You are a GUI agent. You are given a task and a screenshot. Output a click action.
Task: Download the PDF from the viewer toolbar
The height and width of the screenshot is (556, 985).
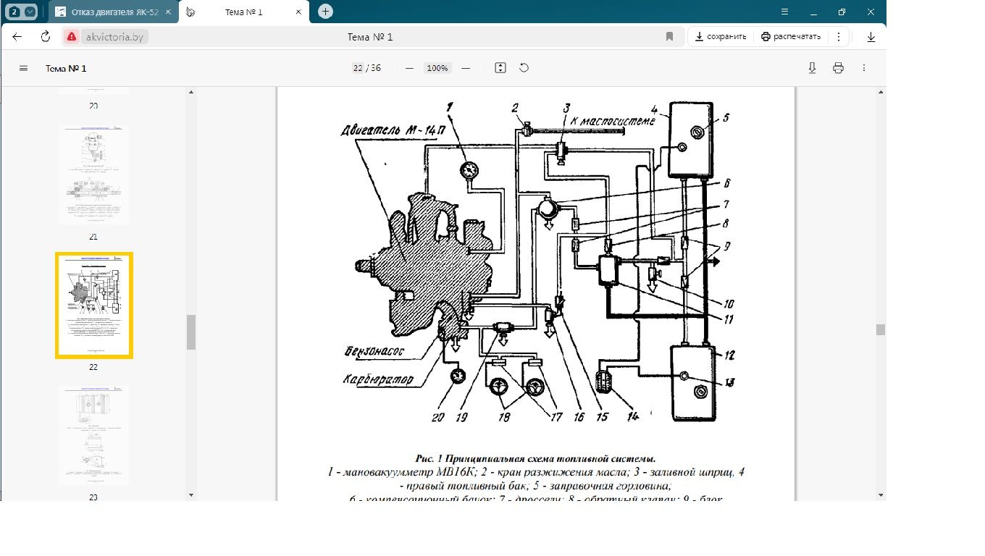click(x=812, y=68)
